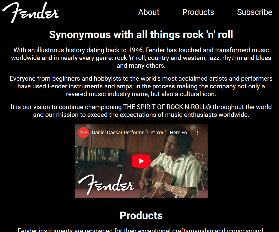Screen dimensions: 279x232
Task: Click the paragraph starting "Everyone from beginners"
Action: [141, 86]
